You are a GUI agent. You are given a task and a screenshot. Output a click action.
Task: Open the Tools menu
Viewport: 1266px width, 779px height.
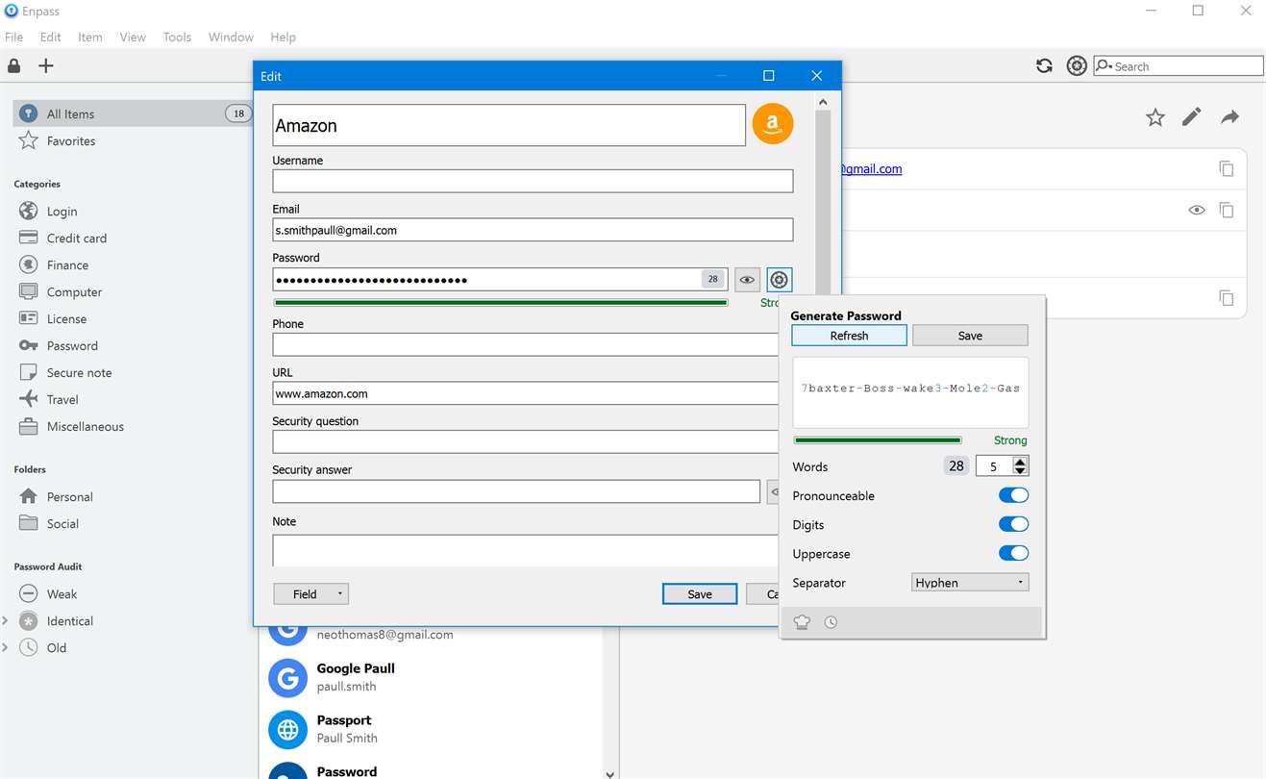point(177,38)
